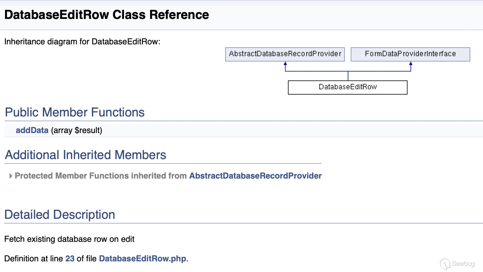Open the DatabaseEditRow.php file link
Image resolution: width=483 pixels, height=272 pixels.
[x=143, y=259]
